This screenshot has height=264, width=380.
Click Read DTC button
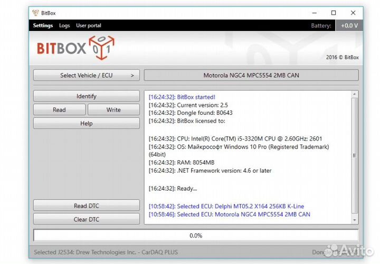pyautogui.click(x=87, y=206)
